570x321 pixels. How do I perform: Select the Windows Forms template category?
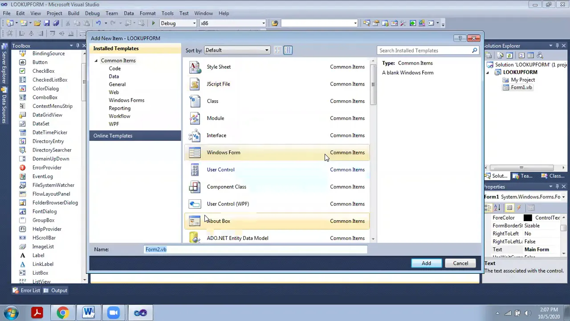click(126, 100)
